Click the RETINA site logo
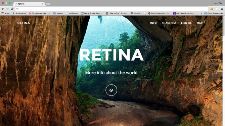The height and width of the screenshot is (126, 225). coord(24,23)
